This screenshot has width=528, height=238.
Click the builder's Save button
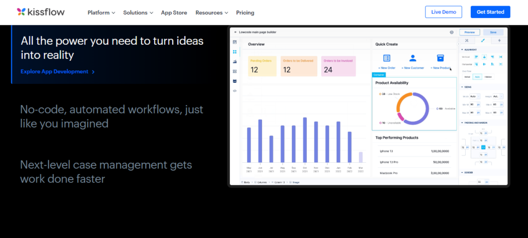coord(493,32)
